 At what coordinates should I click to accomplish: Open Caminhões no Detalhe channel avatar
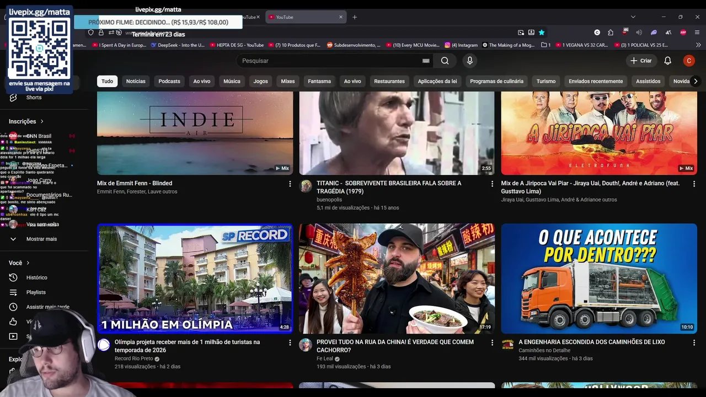(507, 345)
